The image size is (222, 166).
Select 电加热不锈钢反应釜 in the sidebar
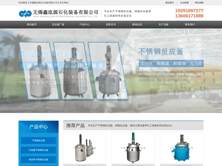coord(39,160)
